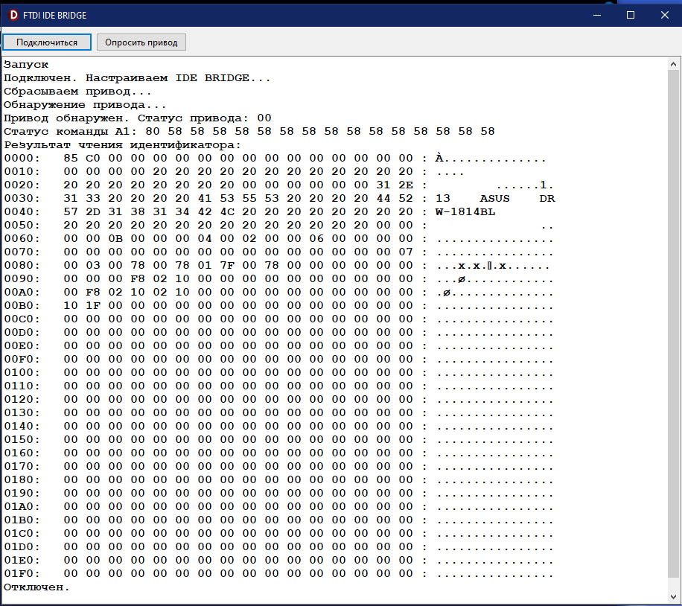Click the 'Статус команды A1:' line
The width and height of the screenshot is (682, 606).
[249, 132]
